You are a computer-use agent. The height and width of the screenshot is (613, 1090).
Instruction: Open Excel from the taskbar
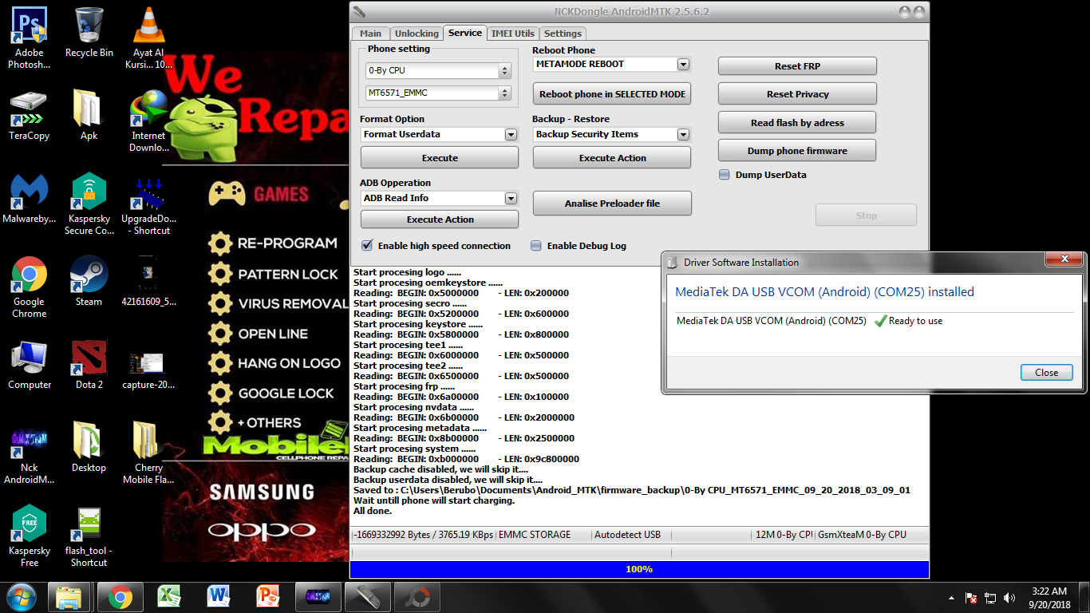click(168, 597)
